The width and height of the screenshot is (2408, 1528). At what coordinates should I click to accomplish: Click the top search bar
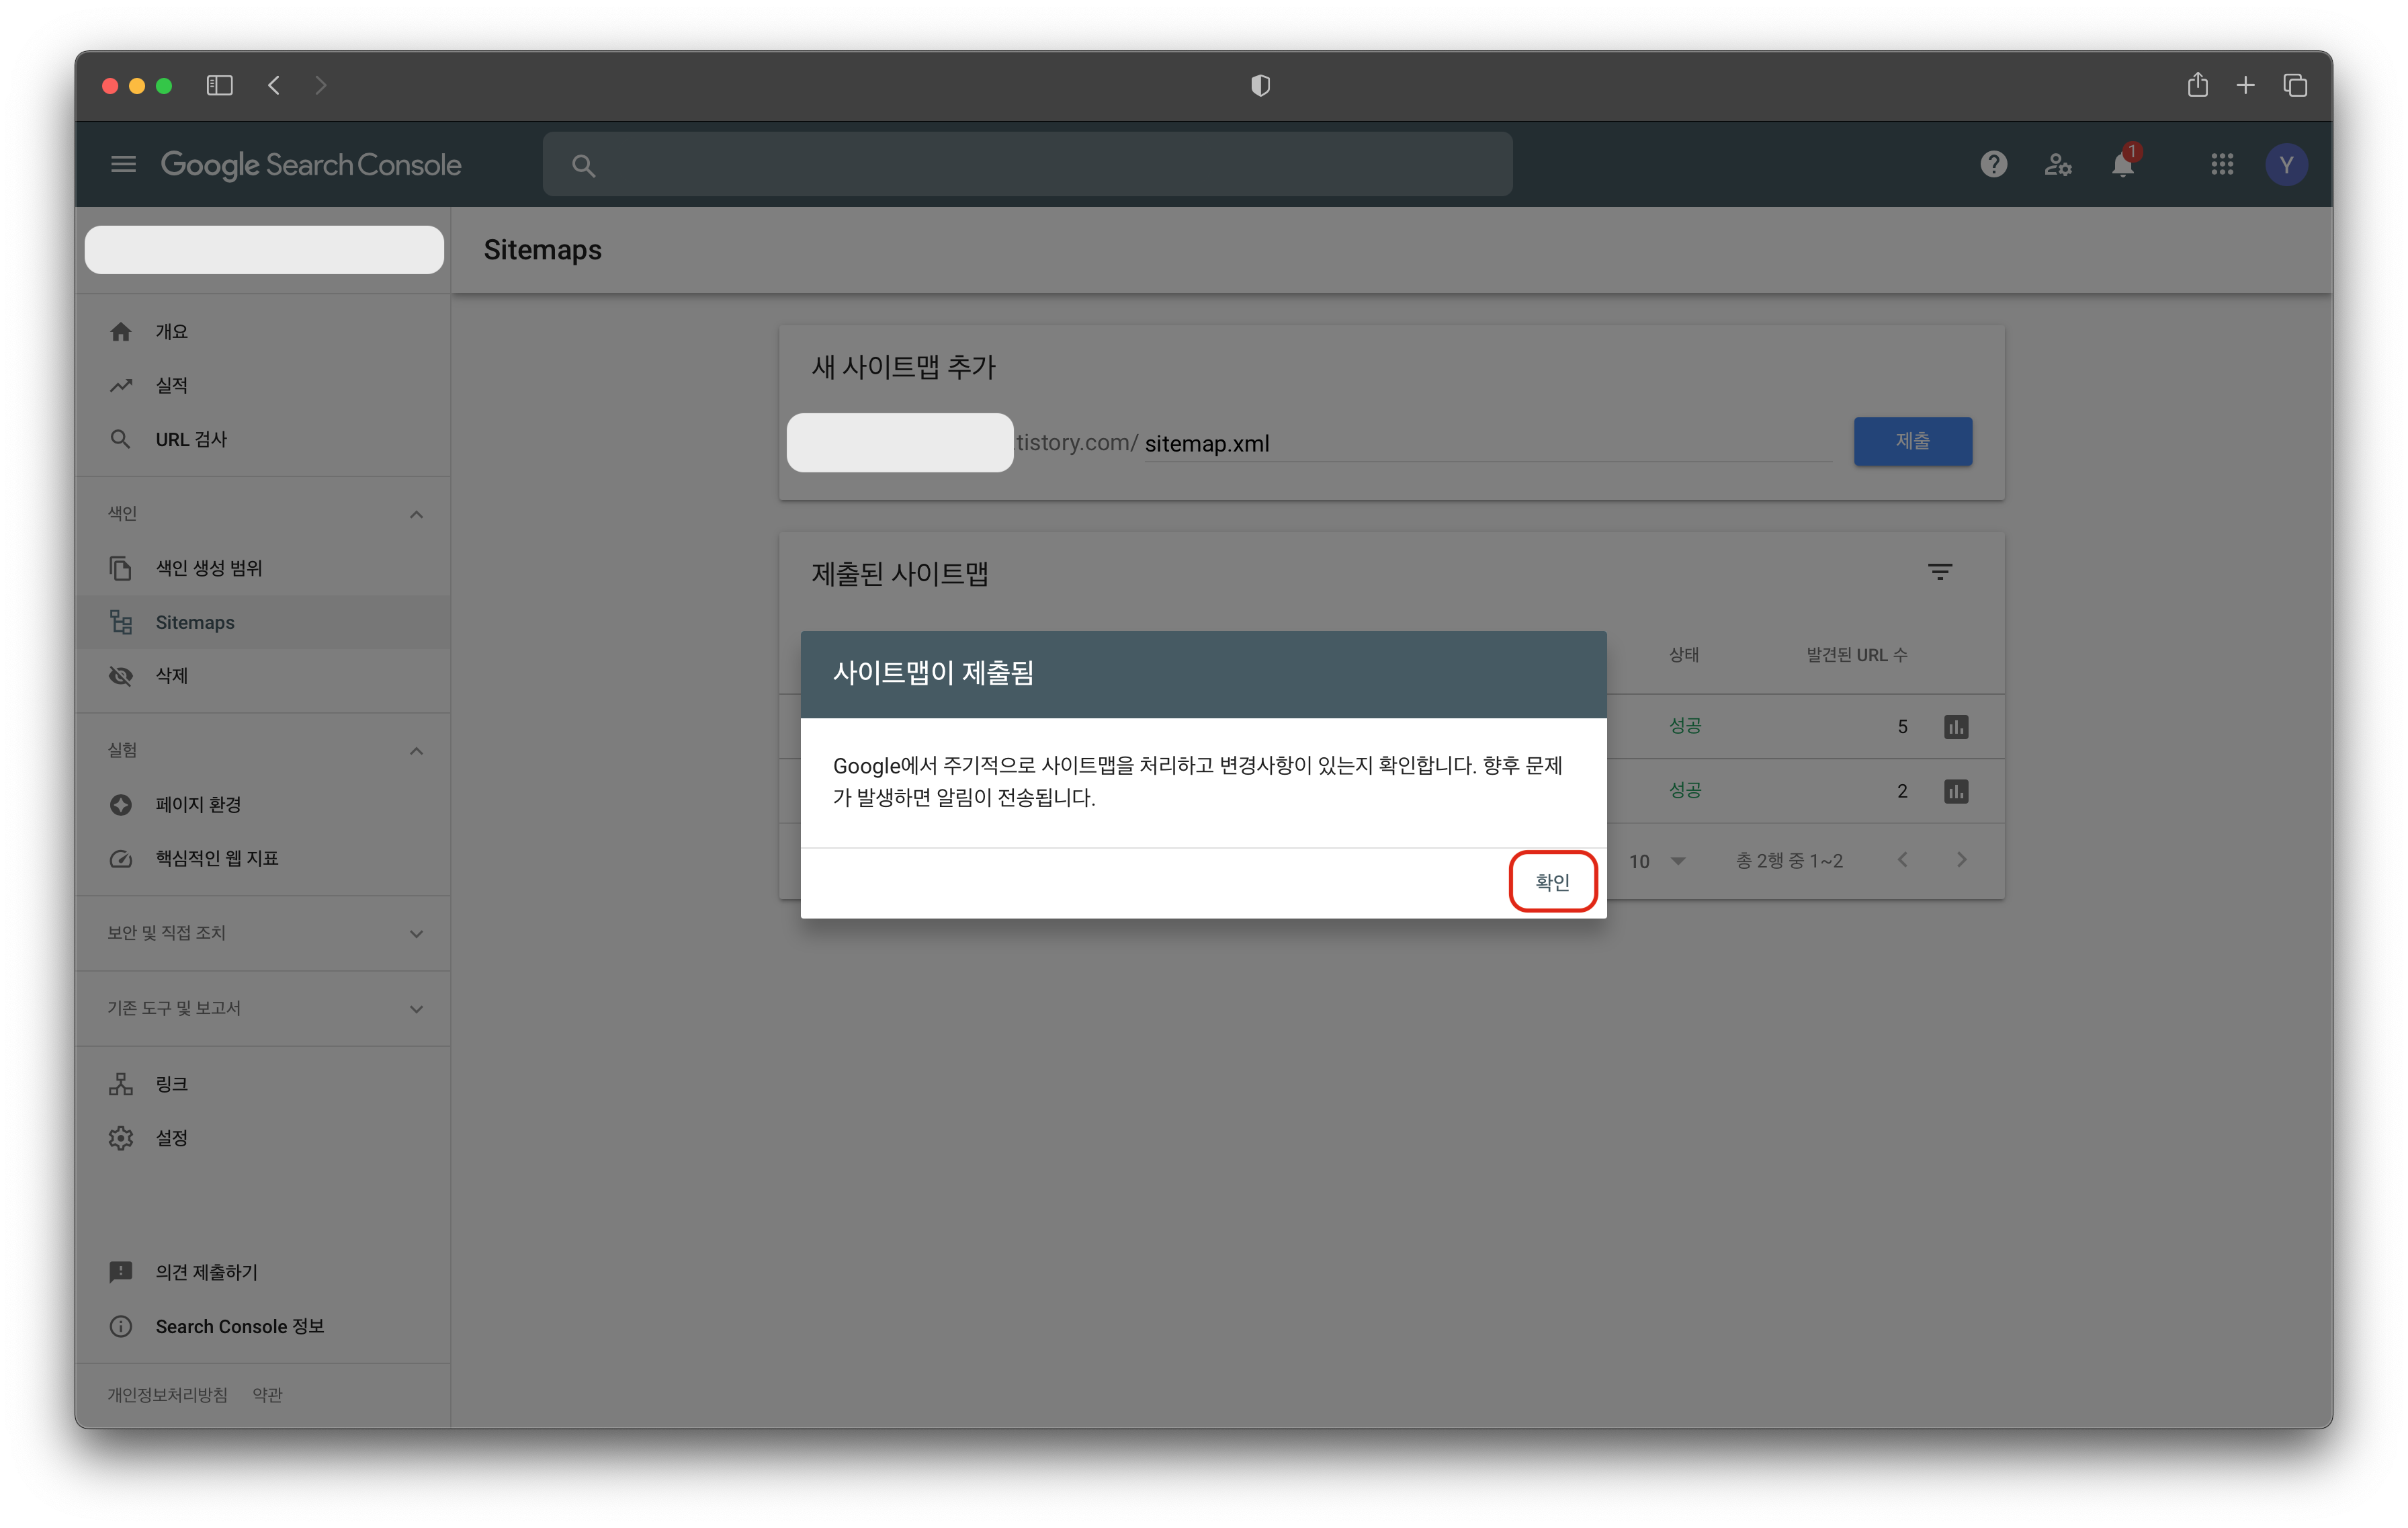point(1027,165)
